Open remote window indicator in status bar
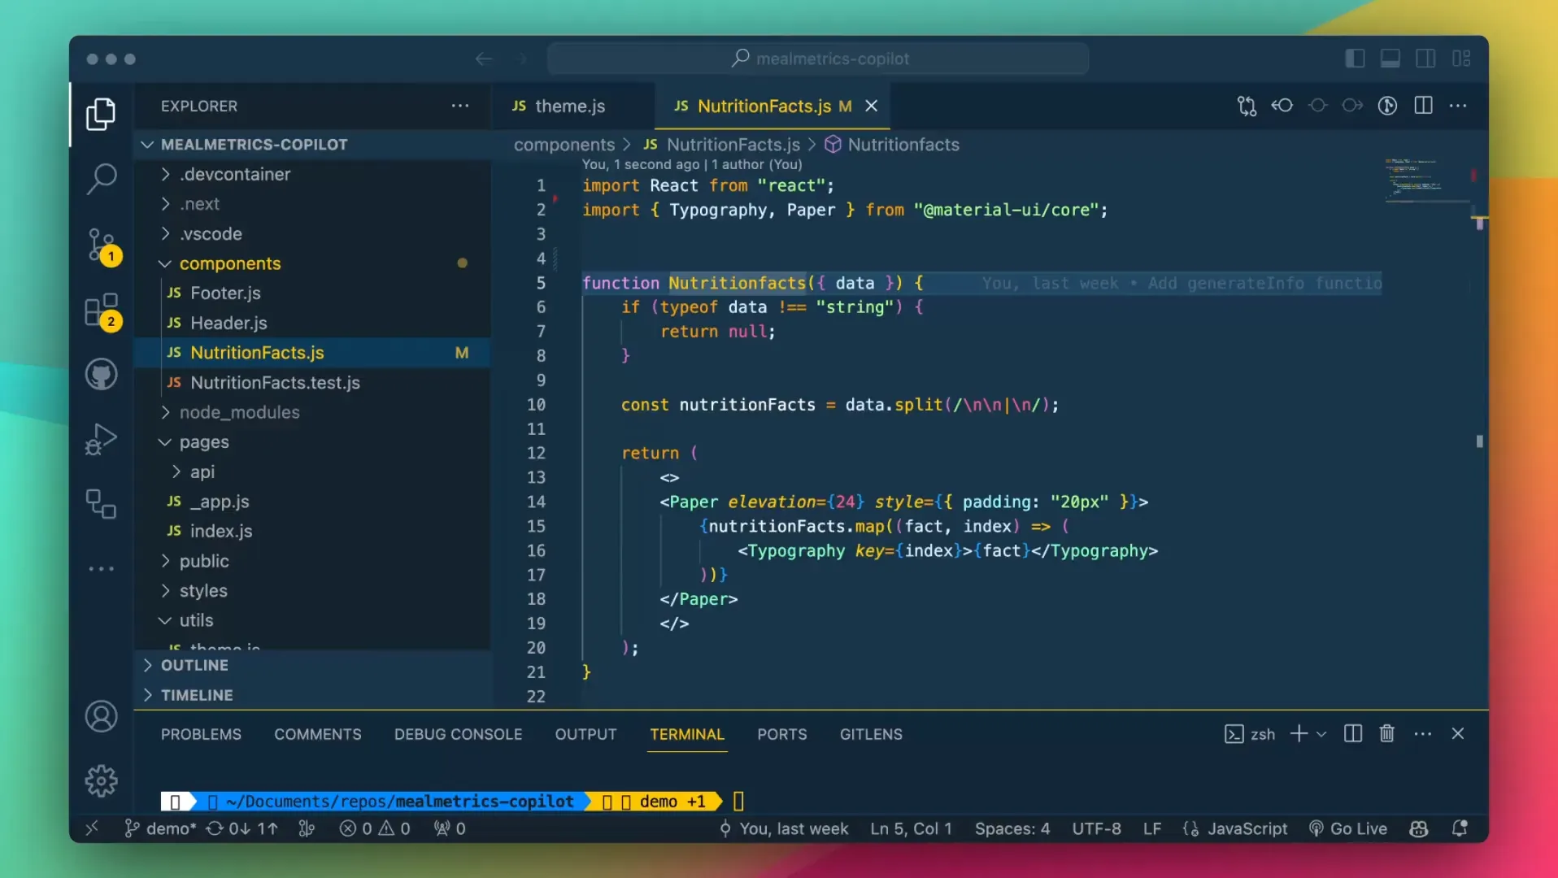Screen dimensions: 1558x878 point(92,828)
